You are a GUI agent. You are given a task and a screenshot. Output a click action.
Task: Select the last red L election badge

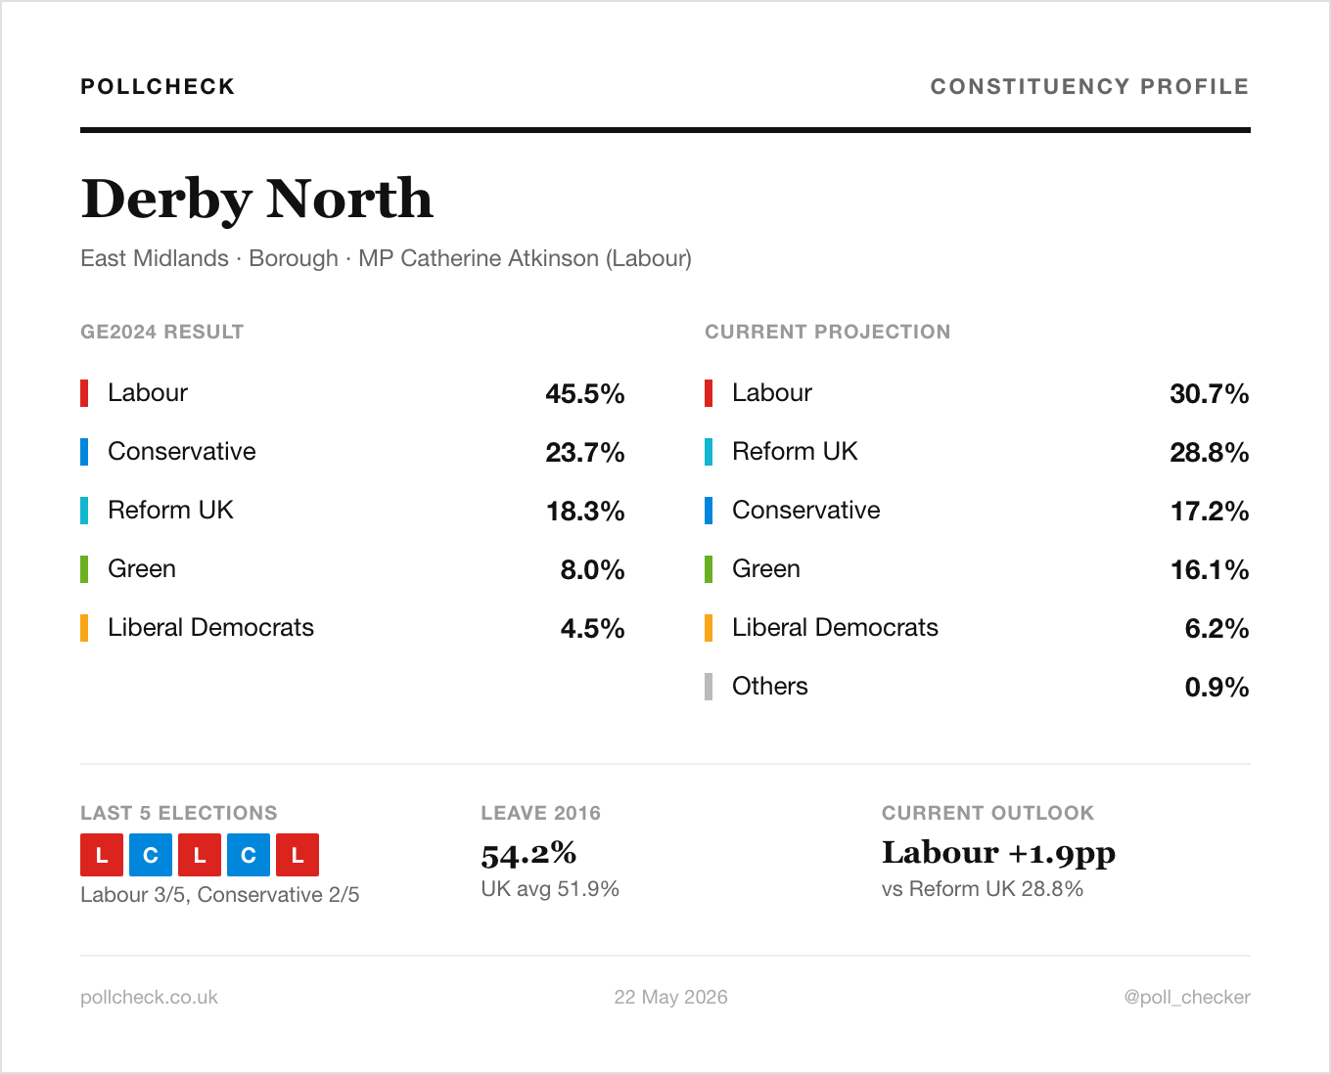click(298, 855)
